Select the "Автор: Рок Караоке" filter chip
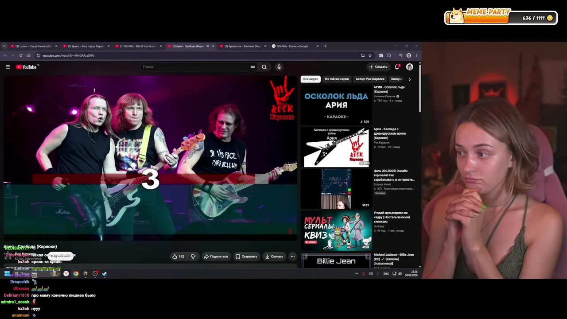 [370, 79]
